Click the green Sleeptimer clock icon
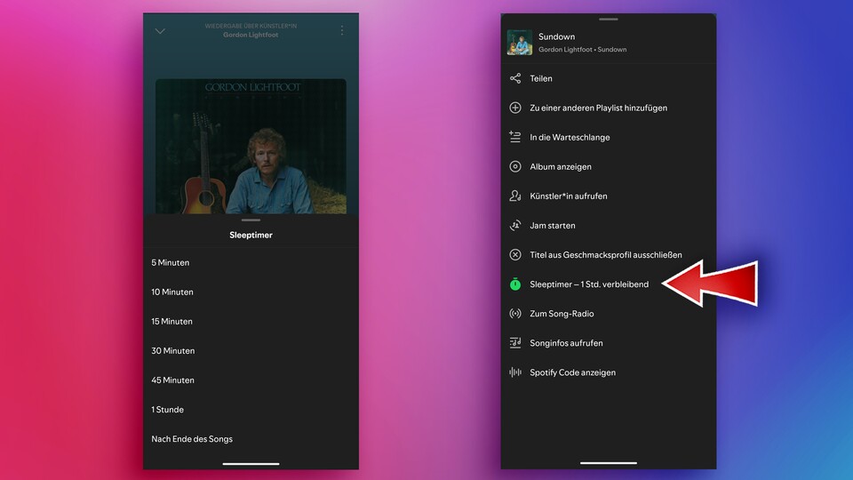Screen dimensions: 853x480 515,284
